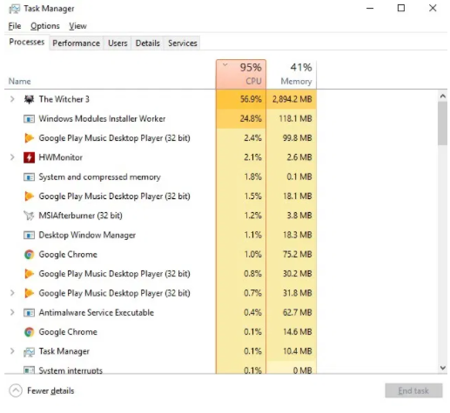Click Google Play Music icon at 1.5% CPU
The height and width of the screenshot is (413, 450).
tap(29, 197)
